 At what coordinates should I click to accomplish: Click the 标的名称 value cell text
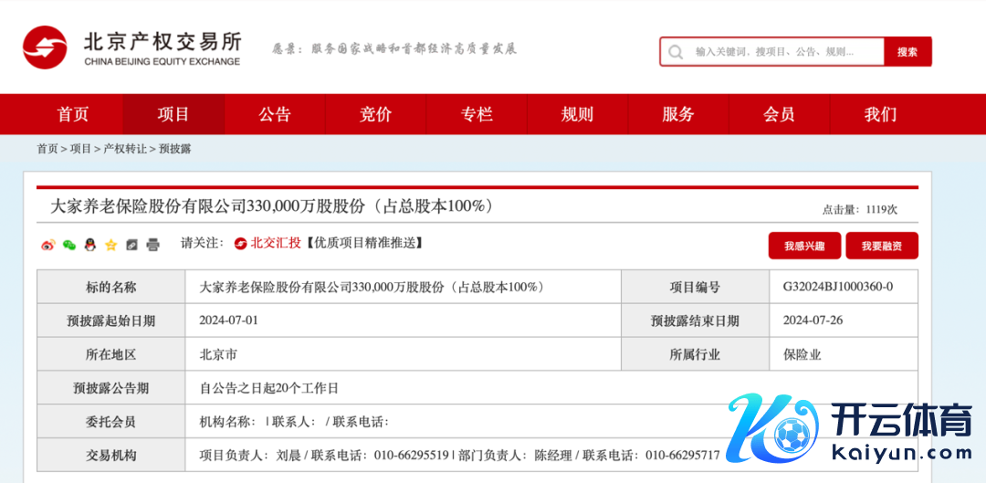coord(372,287)
